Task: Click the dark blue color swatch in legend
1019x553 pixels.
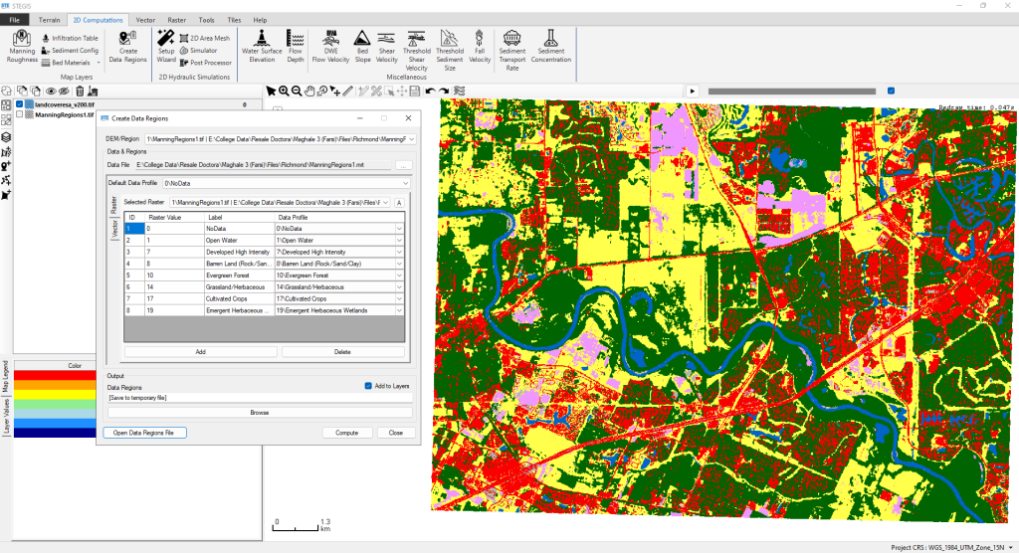Action: point(56,433)
